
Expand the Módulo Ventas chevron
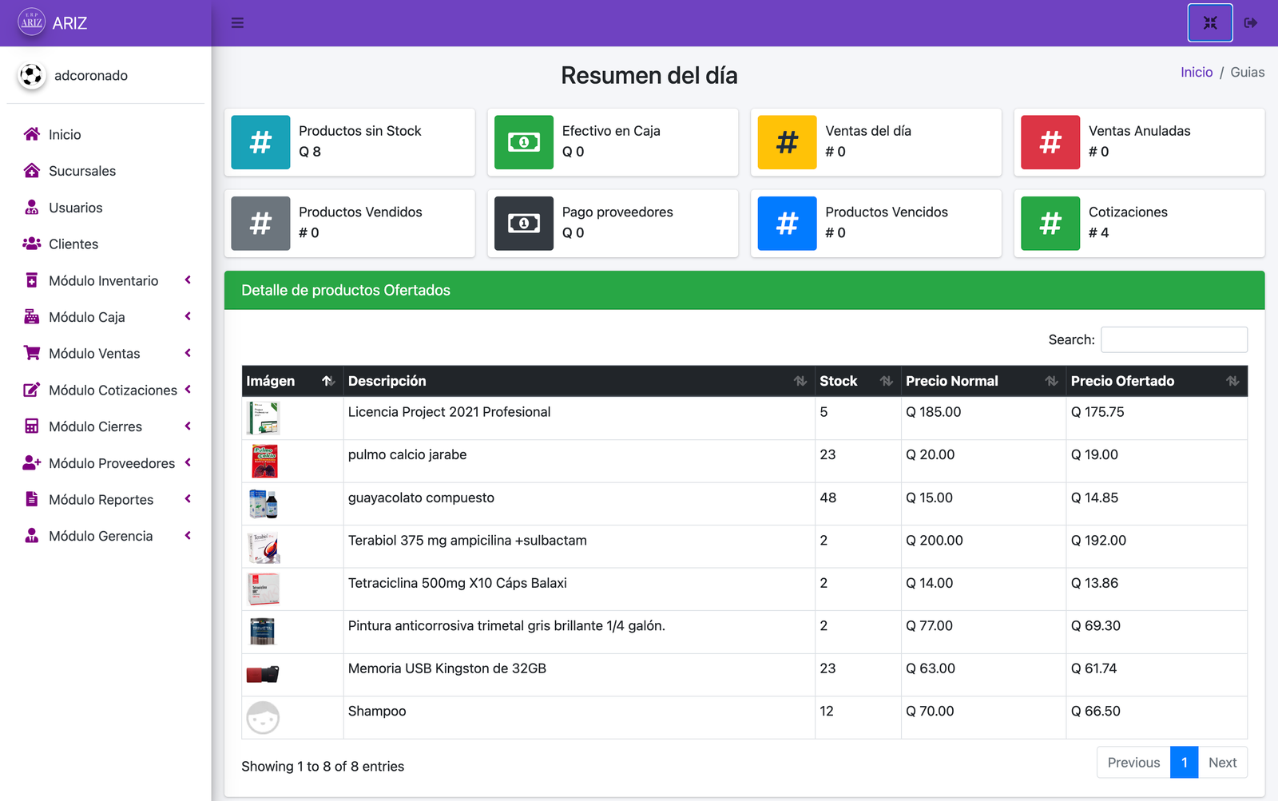click(188, 353)
